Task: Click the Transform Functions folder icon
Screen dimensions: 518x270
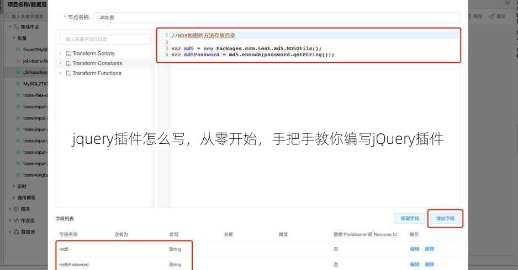Action: pyautogui.click(x=68, y=73)
